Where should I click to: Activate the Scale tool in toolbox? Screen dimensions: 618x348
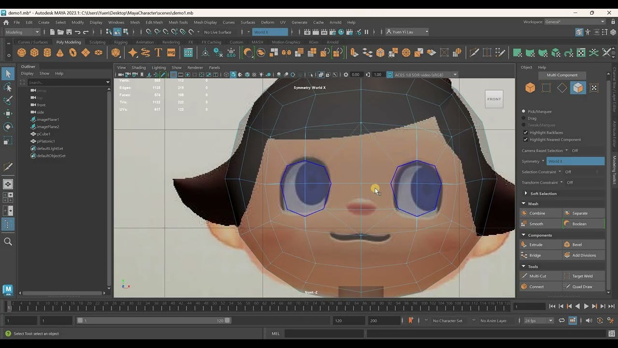click(x=8, y=141)
